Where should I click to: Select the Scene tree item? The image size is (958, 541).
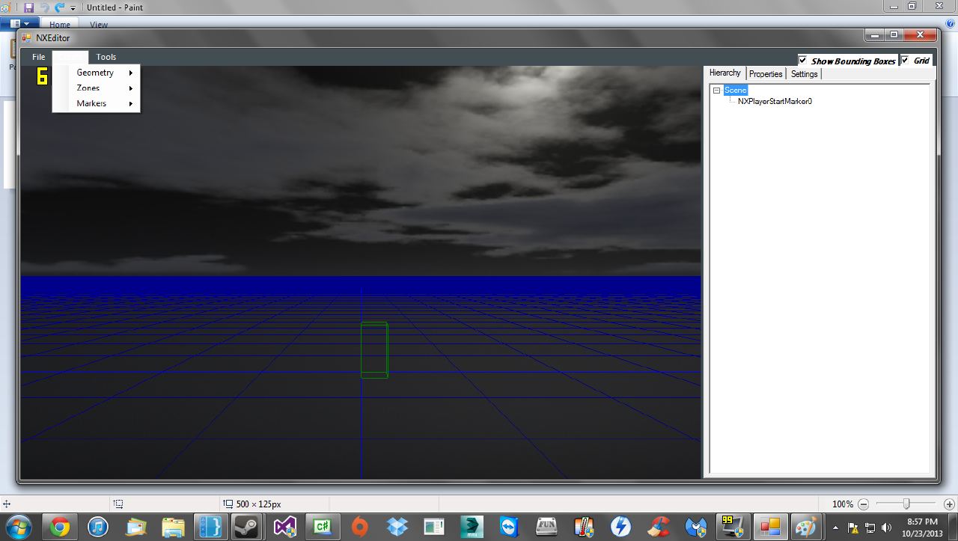coord(735,91)
